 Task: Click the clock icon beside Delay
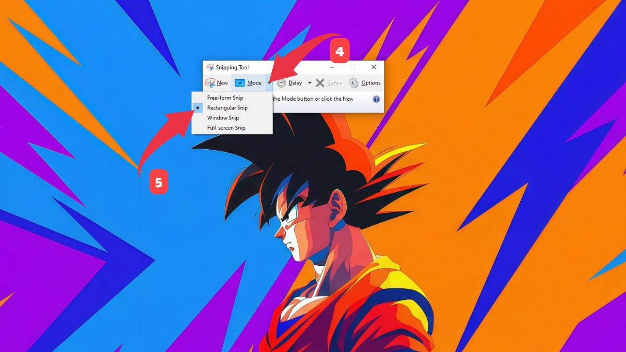click(281, 83)
